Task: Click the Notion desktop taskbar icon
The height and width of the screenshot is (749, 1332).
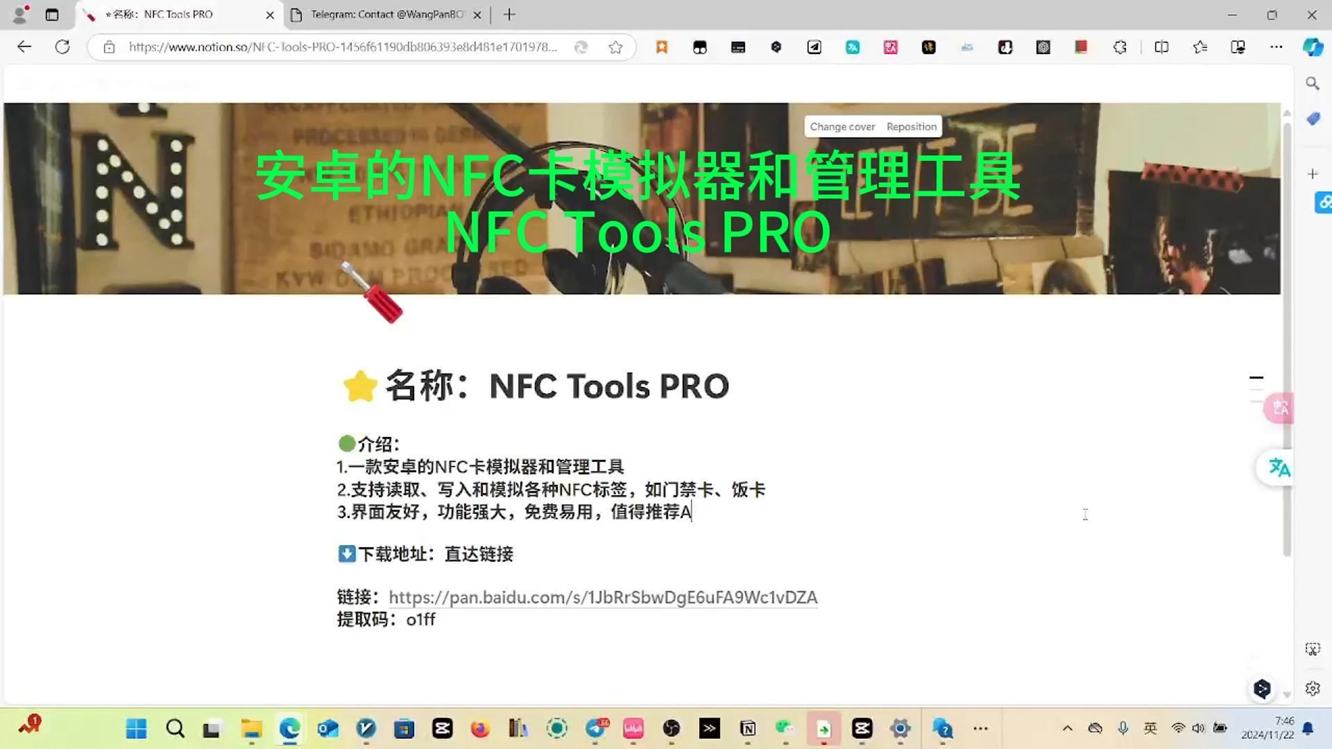Action: click(747, 729)
